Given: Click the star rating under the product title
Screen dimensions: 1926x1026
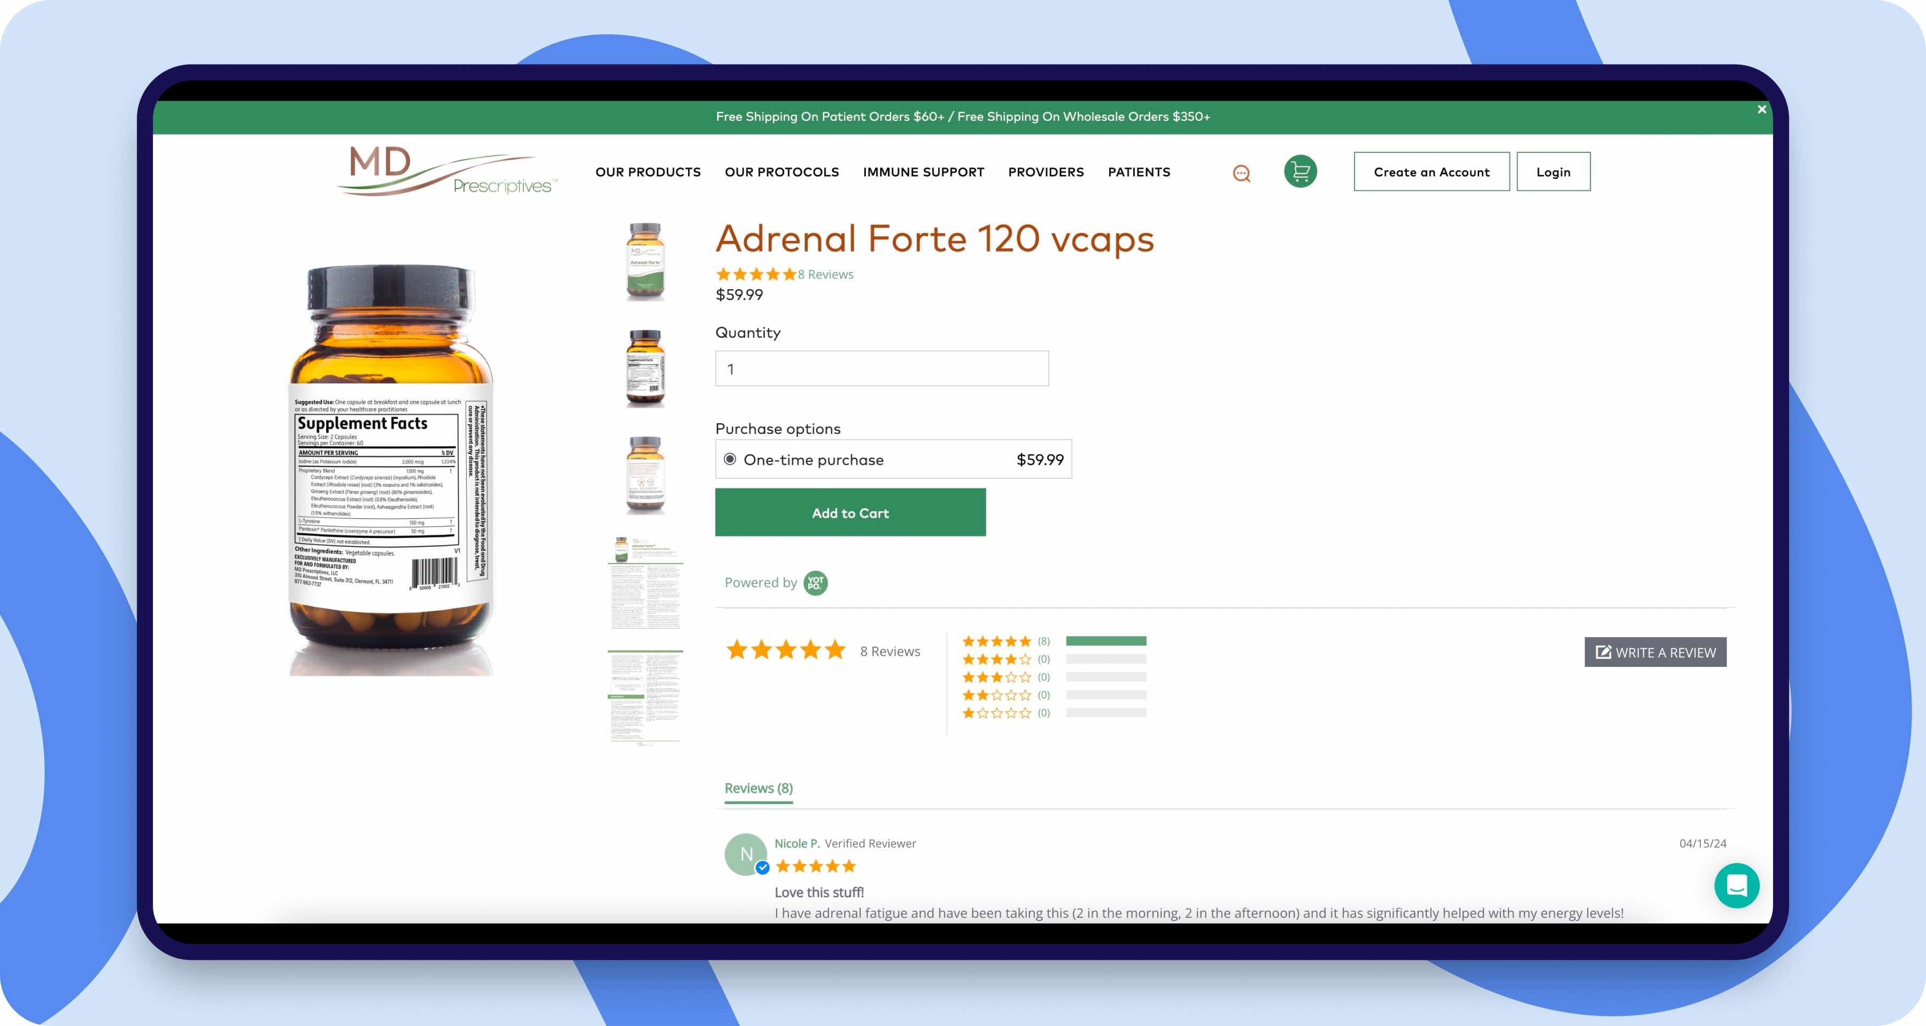Looking at the screenshot, I should pos(755,274).
